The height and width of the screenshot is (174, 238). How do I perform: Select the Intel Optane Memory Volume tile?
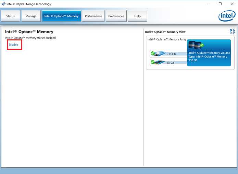[209, 53]
